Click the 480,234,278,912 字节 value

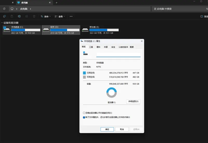pyautogui.click(x=119, y=73)
